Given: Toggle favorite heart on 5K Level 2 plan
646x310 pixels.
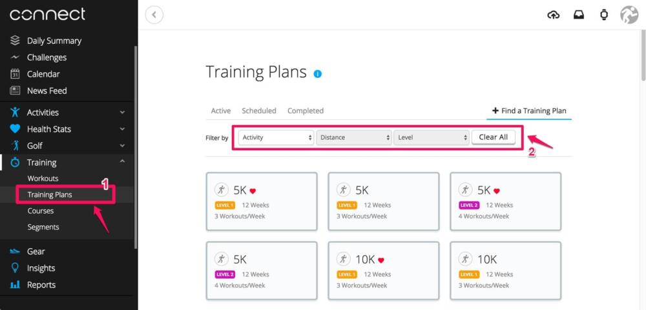Looking at the screenshot, I should (497, 191).
